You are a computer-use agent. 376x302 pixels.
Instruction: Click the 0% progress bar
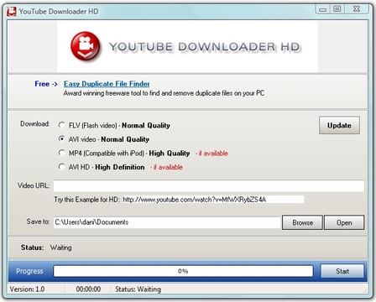point(183,271)
